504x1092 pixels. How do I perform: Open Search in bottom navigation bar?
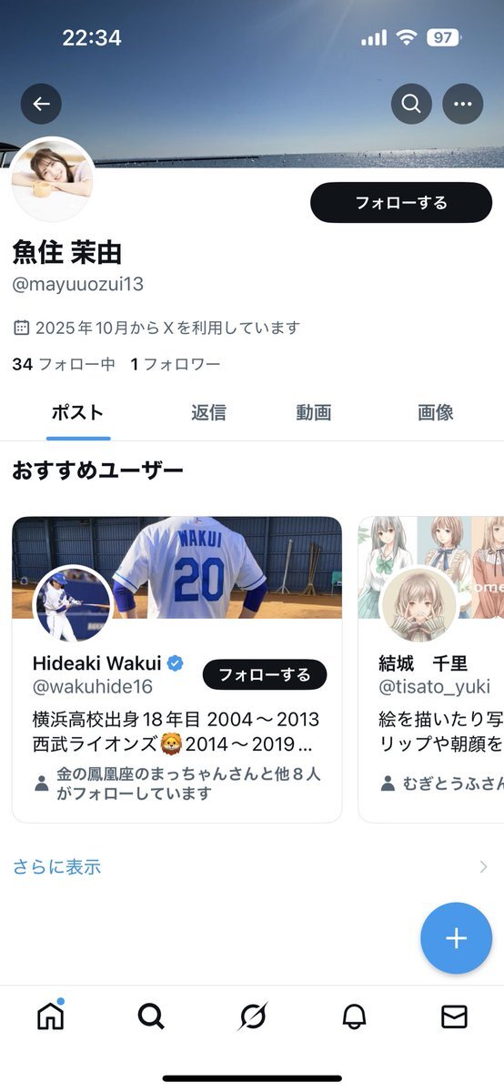tap(151, 1016)
